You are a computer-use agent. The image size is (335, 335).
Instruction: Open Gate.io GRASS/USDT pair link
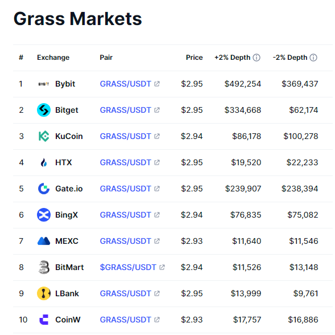point(125,189)
